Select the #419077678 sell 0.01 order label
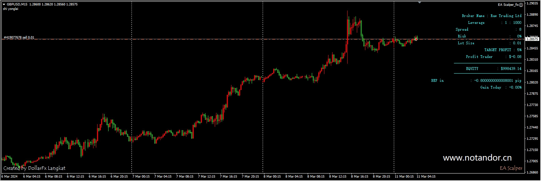This screenshot has width=541, height=181. tap(19, 37)
